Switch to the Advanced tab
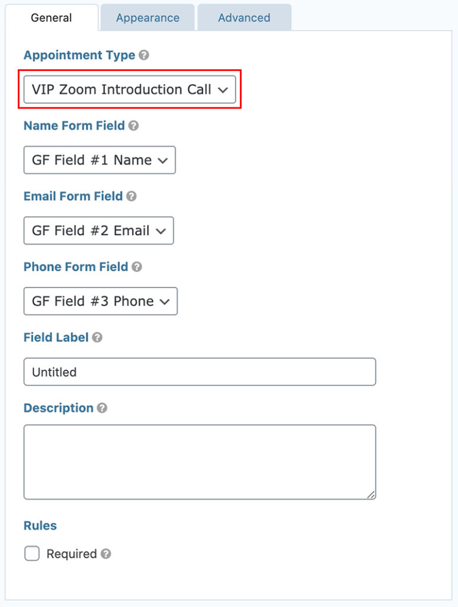The image size is (458, 607). [244, 18]
